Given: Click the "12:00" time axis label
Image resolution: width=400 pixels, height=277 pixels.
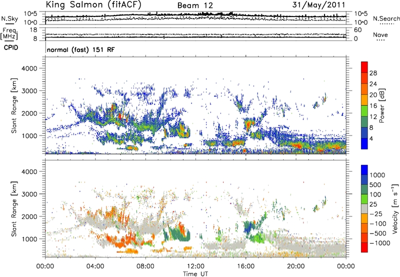Looking at the screenshot, I should pyautogui.click(x=195, y=266).
